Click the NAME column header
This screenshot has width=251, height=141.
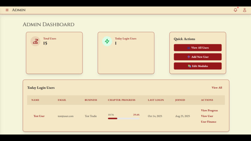(x=35, y=100)
